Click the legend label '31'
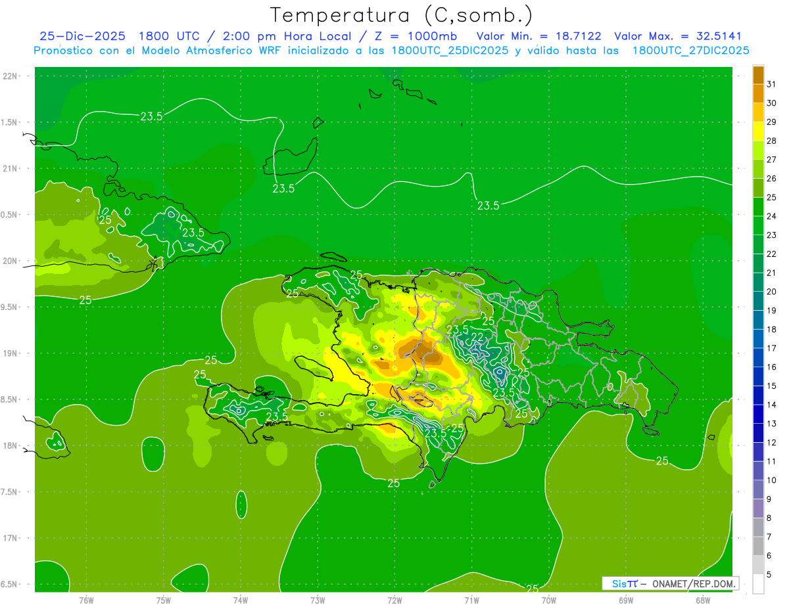This screenshot has width=789, height=609. point(772,84)
